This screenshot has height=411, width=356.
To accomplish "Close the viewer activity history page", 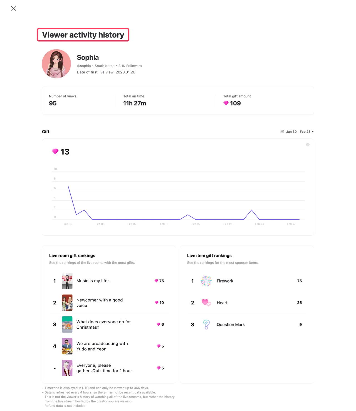I will (x=13, y=8).
